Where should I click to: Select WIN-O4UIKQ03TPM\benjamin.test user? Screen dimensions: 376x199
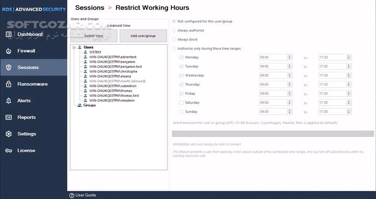pos(115,67)
